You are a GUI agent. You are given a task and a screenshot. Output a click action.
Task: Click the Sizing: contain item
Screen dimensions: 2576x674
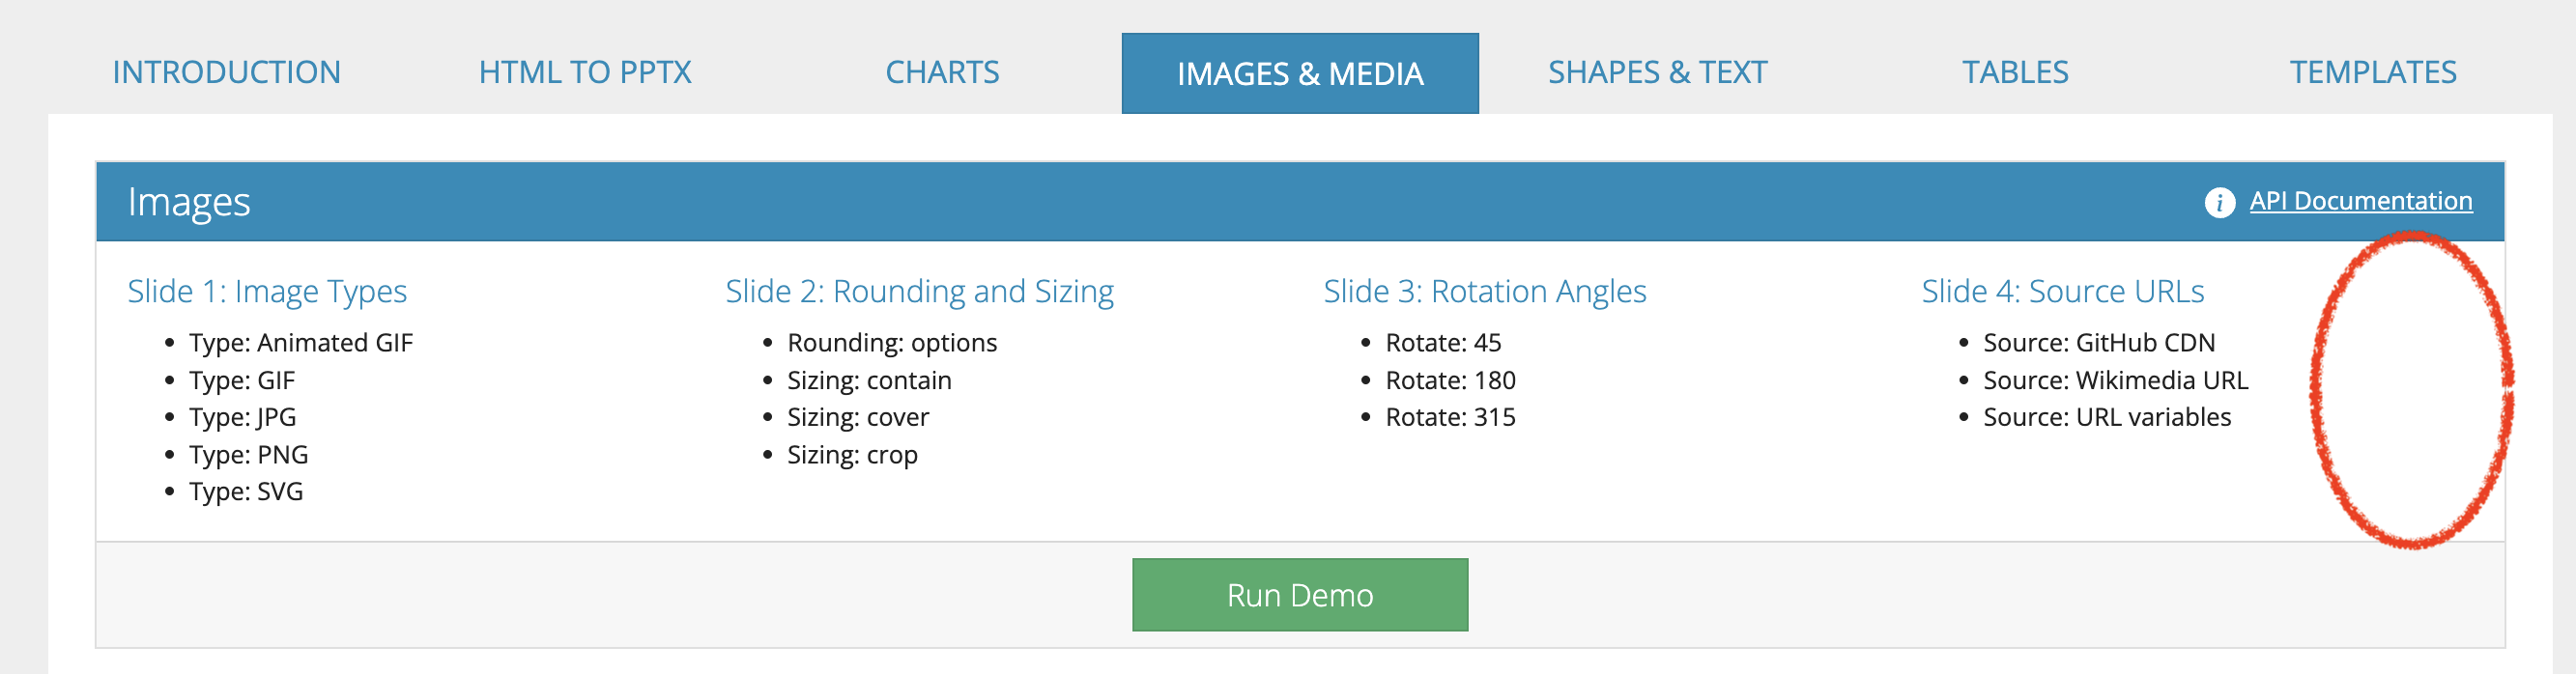coord(869,380)
